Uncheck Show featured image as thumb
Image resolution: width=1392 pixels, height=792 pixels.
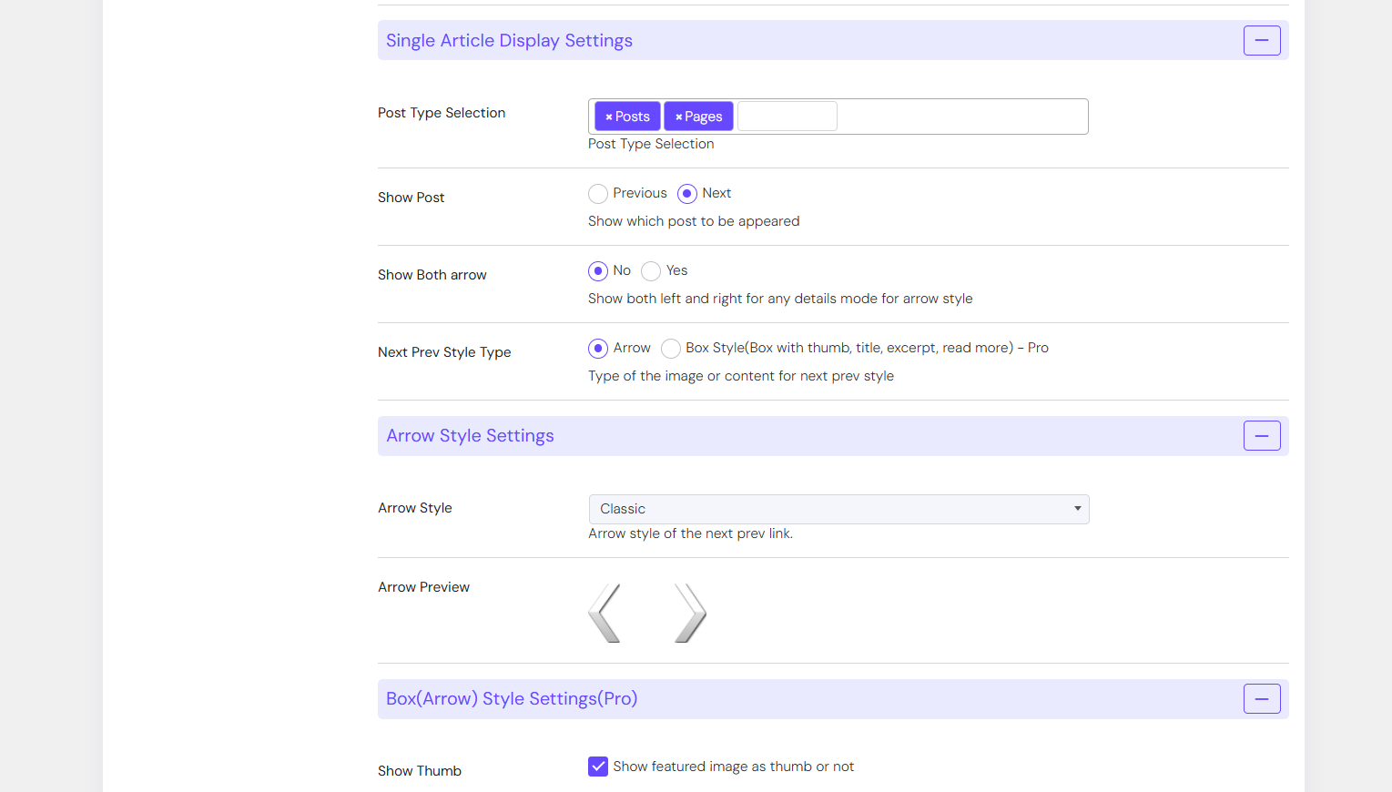pyautogui.click(x=598, y=767)
